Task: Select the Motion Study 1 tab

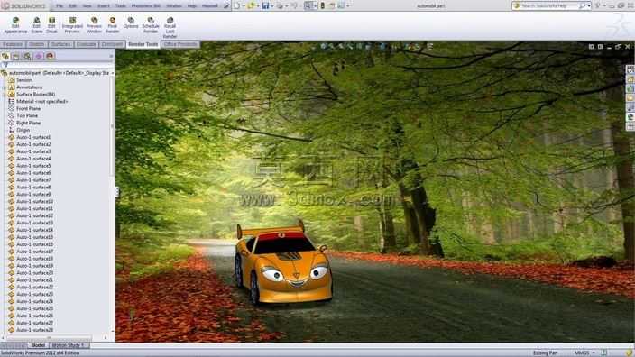Action: (x=69, y=345)
